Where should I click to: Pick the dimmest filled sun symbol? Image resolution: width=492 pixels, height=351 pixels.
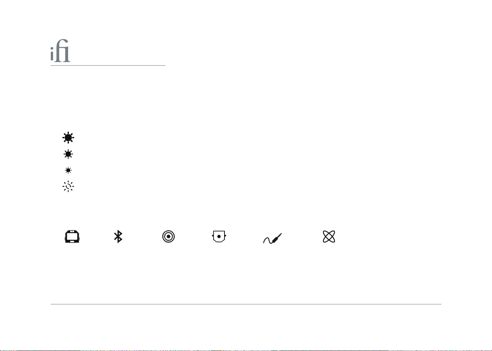(68, 170)
